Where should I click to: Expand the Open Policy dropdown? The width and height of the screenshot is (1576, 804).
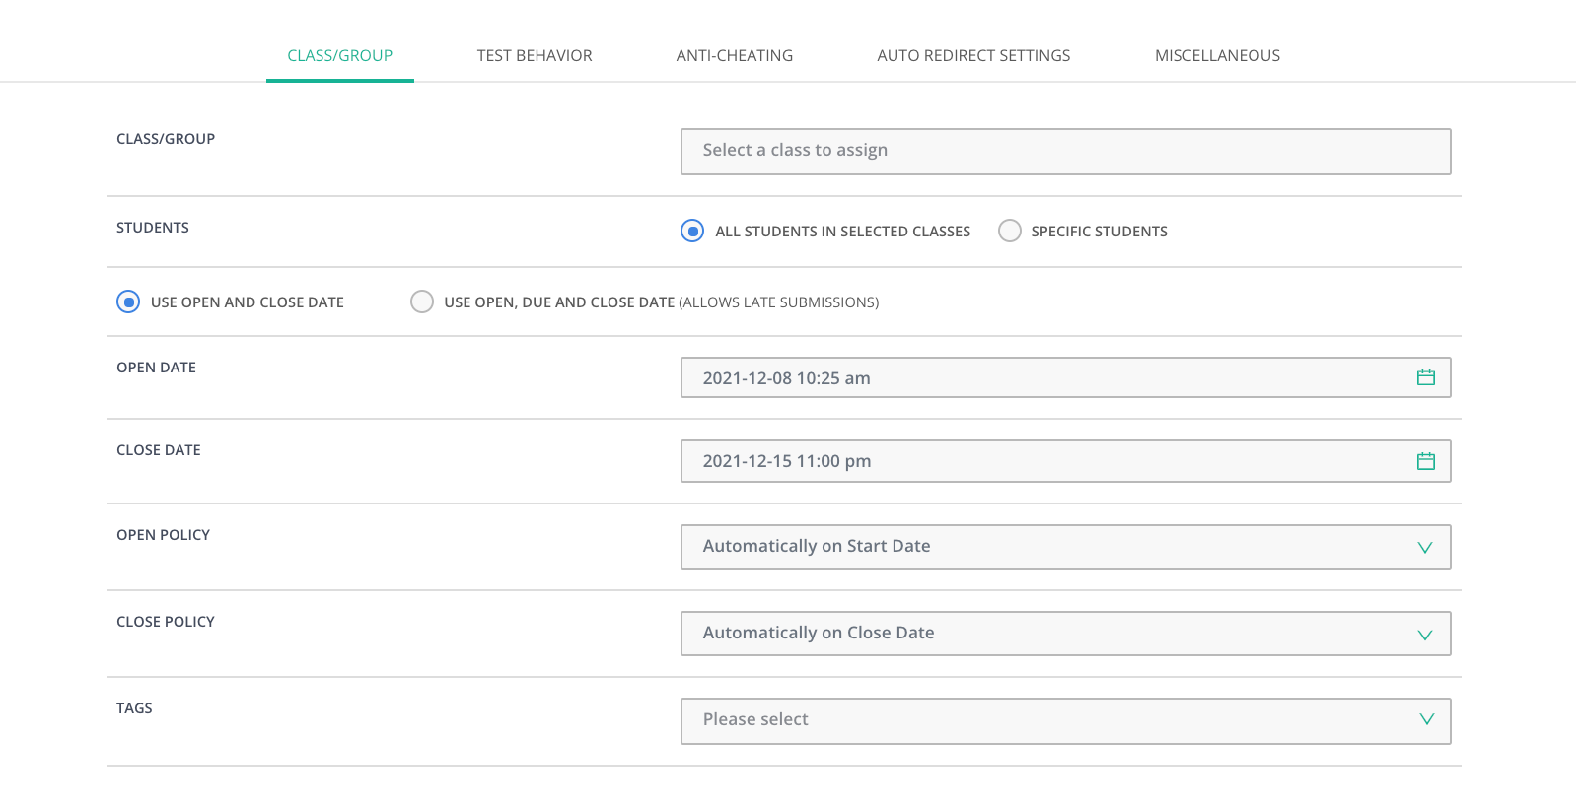[1065, 547]
